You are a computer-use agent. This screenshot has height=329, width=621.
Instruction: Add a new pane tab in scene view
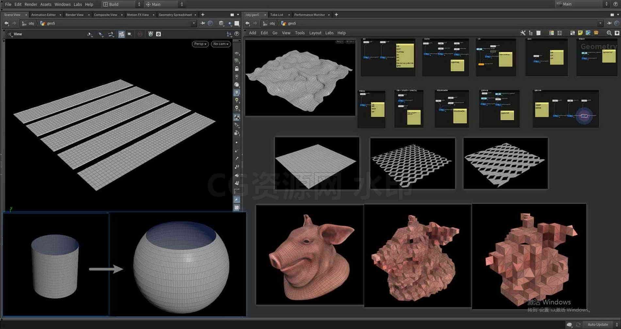[203, 15]
